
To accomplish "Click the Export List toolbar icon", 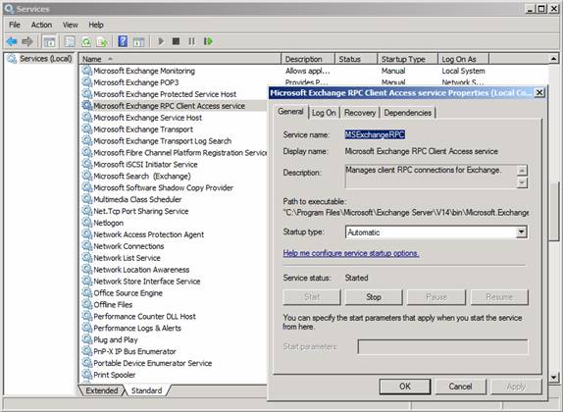I will pyautogui.click(x=102, y=41).
